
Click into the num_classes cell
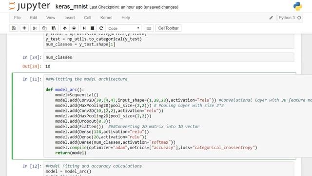pos(169,57)
